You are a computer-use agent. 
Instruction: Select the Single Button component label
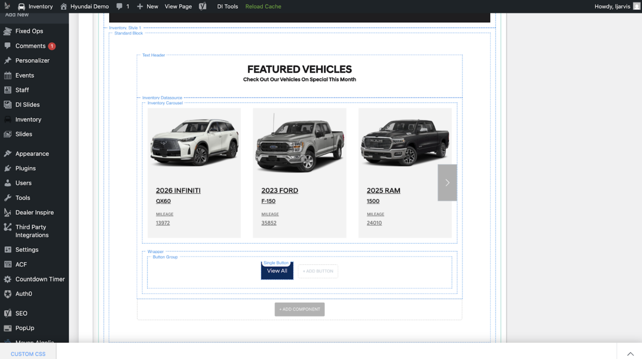[x=276, y=263]
